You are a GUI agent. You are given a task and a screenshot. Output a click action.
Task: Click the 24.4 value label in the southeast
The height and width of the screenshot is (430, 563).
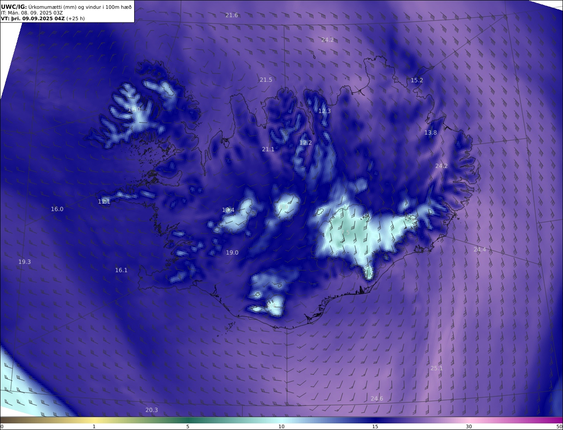point(479,250)
